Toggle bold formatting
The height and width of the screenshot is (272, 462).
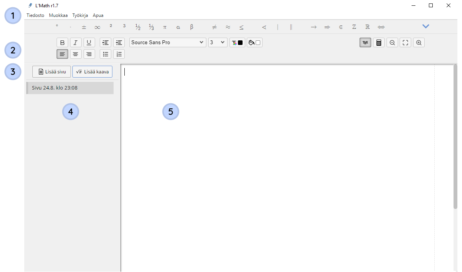pyautogui.click(x=62, y=42)
